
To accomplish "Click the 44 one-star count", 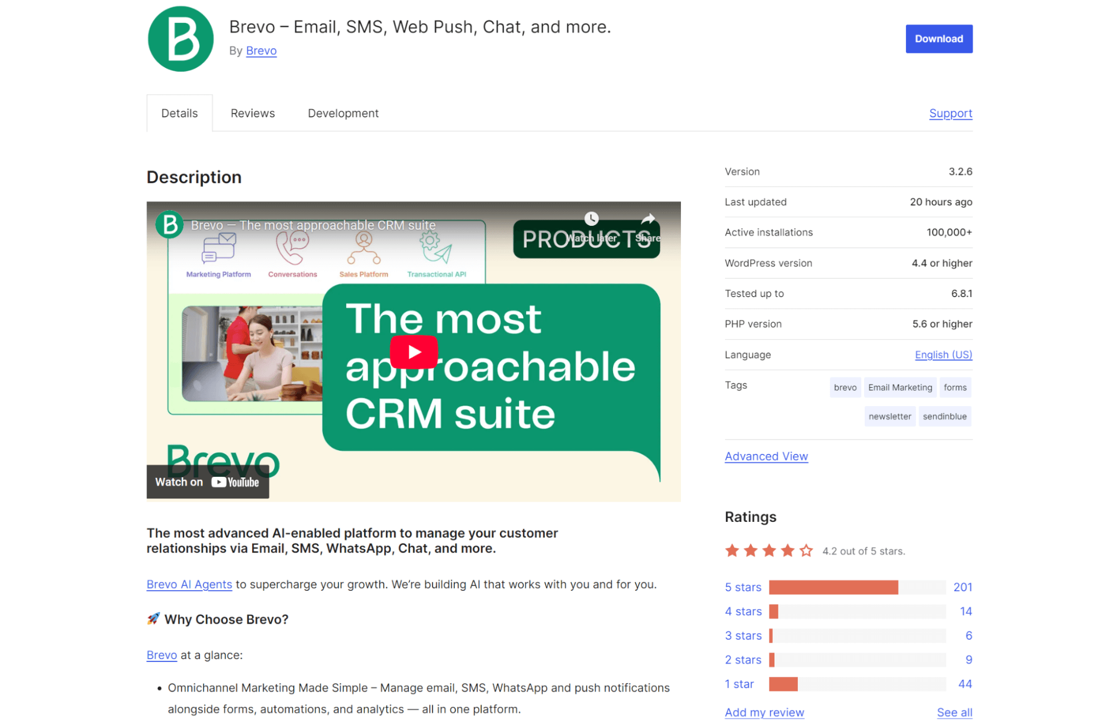I will [965, 684].
